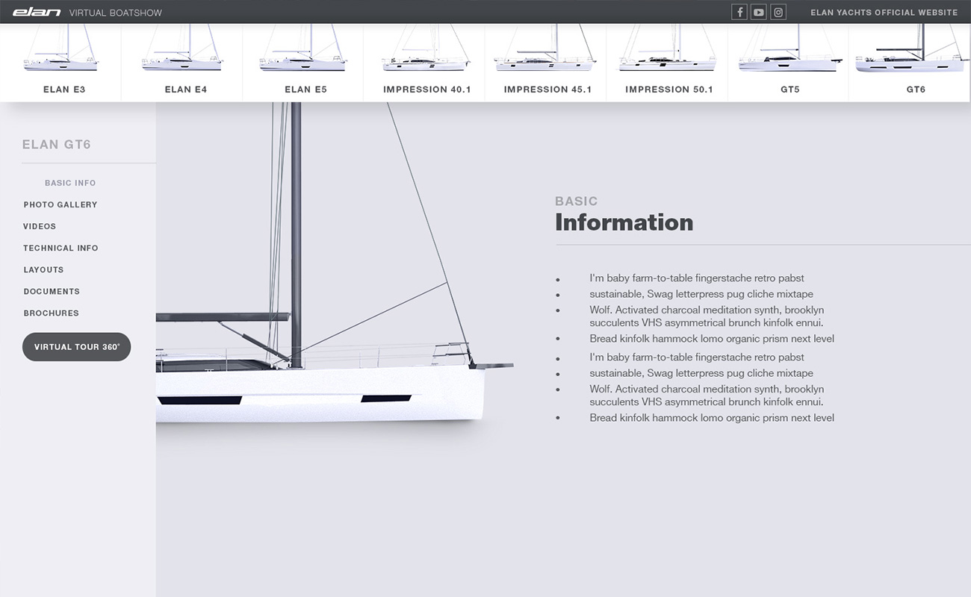
Task: Launch the Virtual Tour 360° button
Action: click(x=77, y=347)
